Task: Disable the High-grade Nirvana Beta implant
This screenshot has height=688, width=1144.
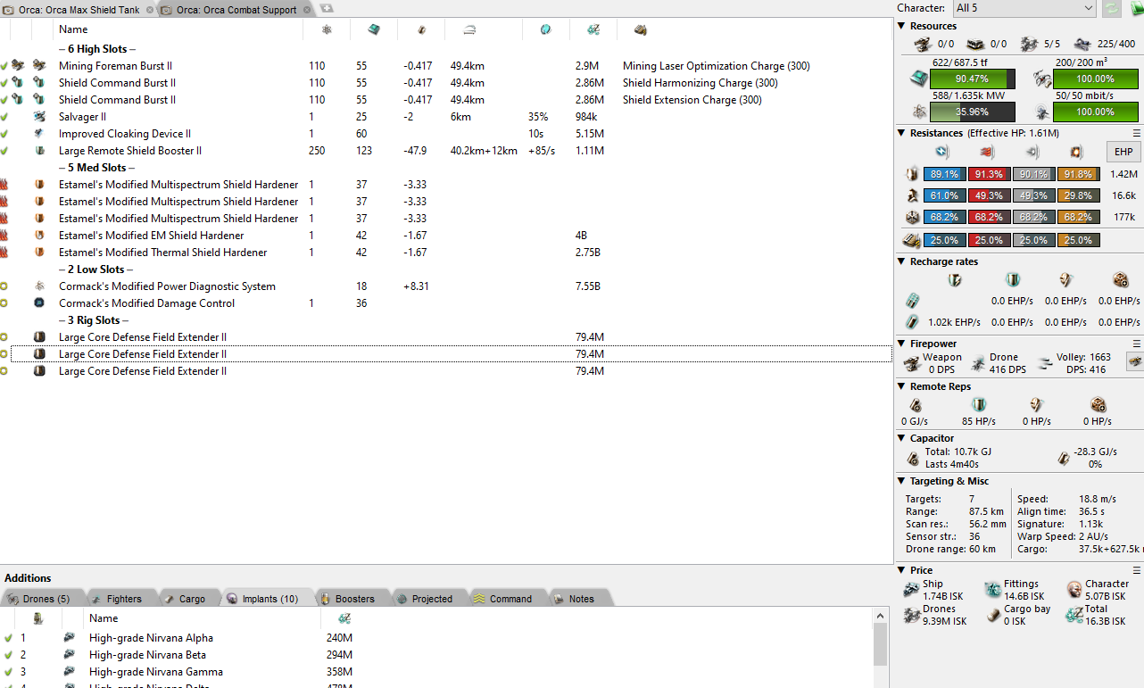Action: click(x=8, y=655)
